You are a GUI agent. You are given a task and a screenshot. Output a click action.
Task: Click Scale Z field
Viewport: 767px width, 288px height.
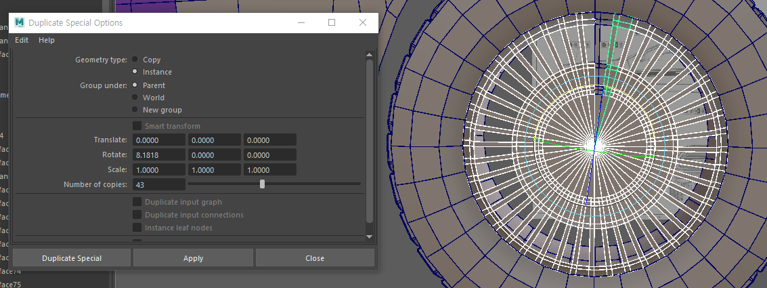click(x=270, y=169)
